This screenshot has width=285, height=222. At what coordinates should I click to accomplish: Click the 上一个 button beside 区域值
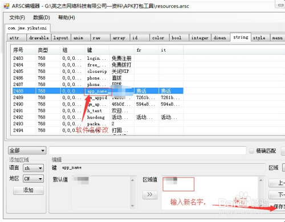pos(277,183)
